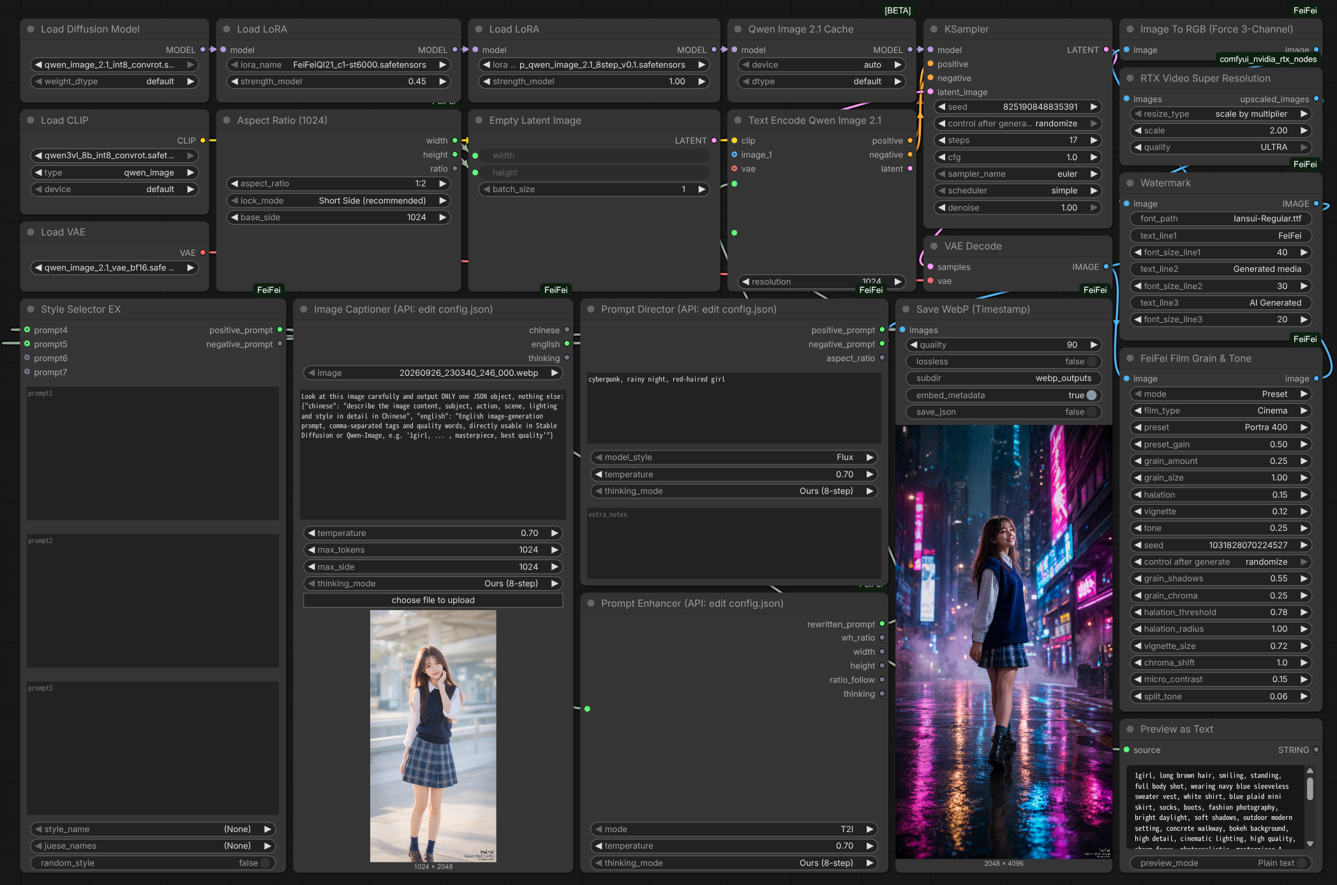Click the scrollbar in Preview as Text

(x=1310, y=789)
